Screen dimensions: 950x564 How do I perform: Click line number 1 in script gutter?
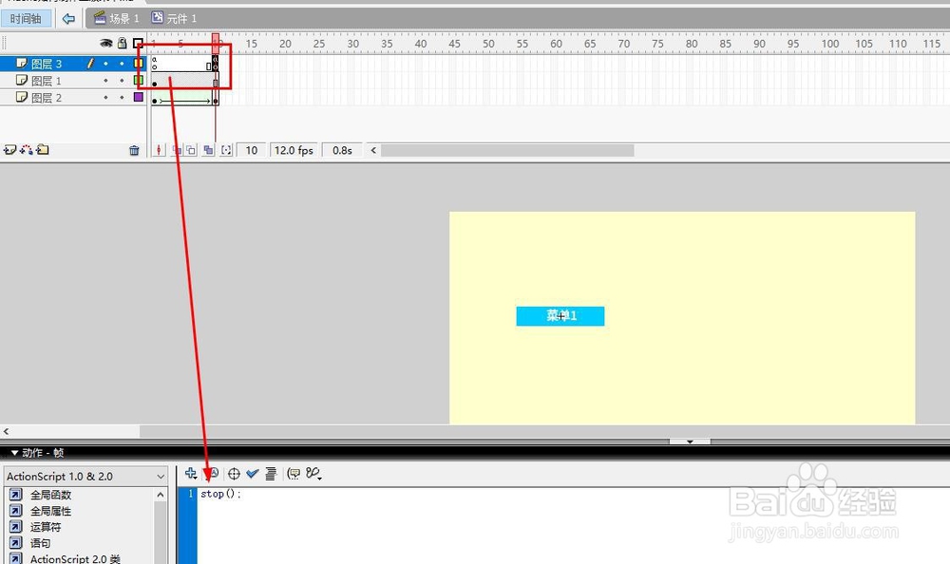tap(190, 494)
